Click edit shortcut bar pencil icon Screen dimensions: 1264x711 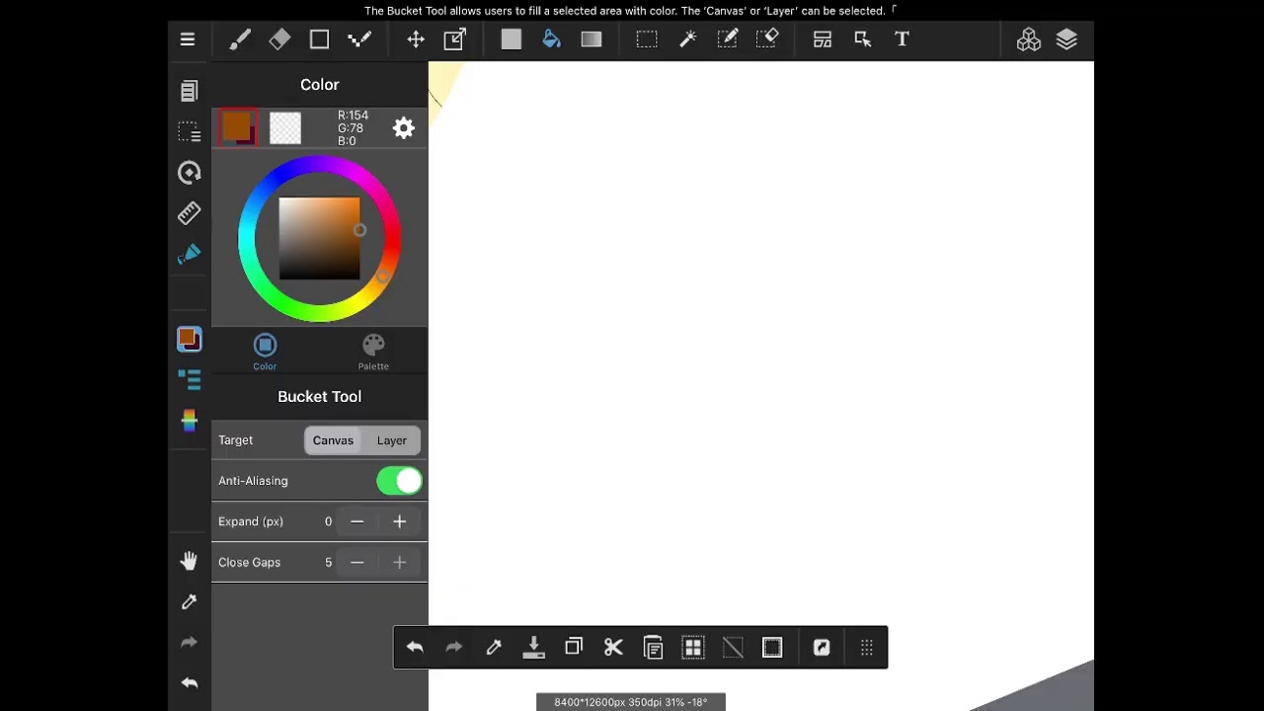point(822,648)
